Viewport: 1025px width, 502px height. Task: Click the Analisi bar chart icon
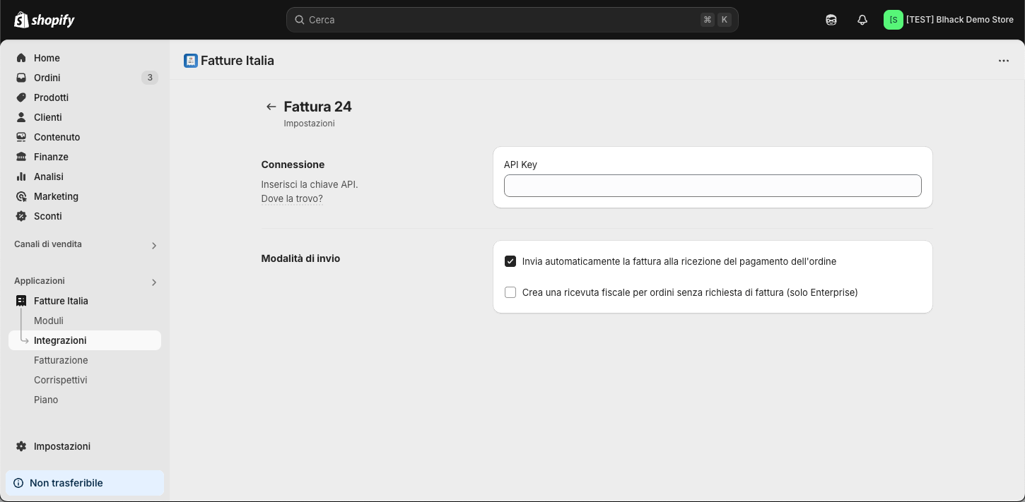(21, 177)
